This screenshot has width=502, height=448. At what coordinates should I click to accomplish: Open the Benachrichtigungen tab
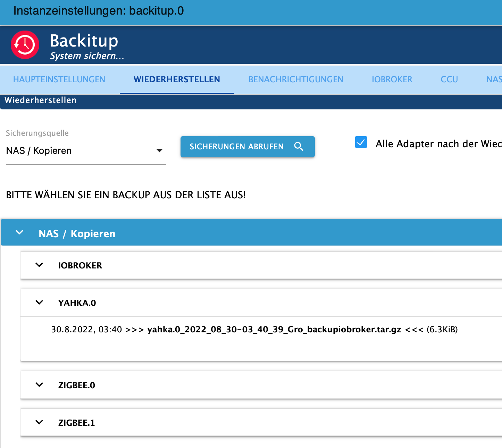296,80
